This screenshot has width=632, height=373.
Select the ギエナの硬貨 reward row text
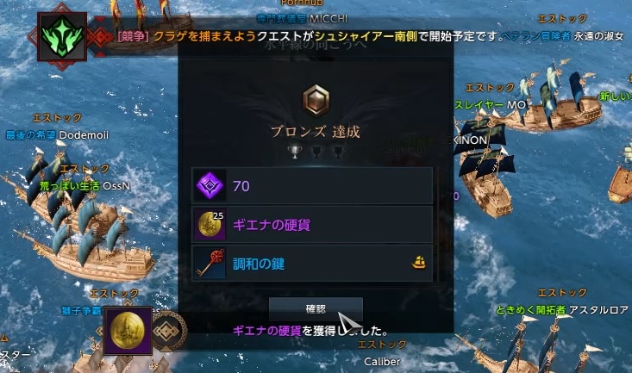click(x=272, y=225)
